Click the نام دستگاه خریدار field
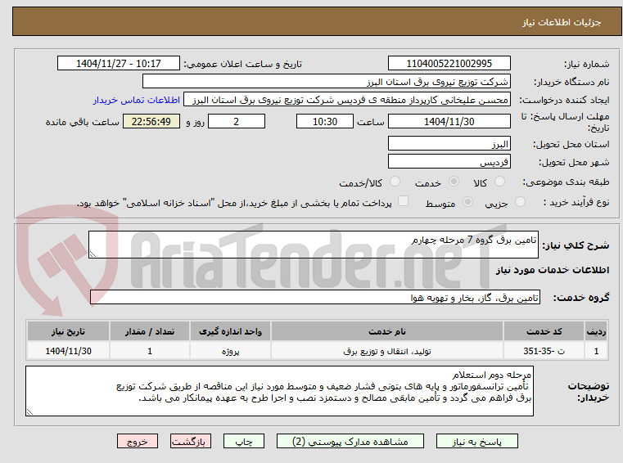Viewport: 623px width, 463px height. pyautogui.click(x=326, y=82)
